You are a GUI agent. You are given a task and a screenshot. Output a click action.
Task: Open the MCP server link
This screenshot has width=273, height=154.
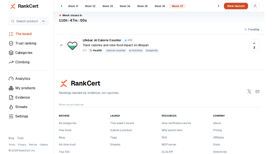point(169,145)
